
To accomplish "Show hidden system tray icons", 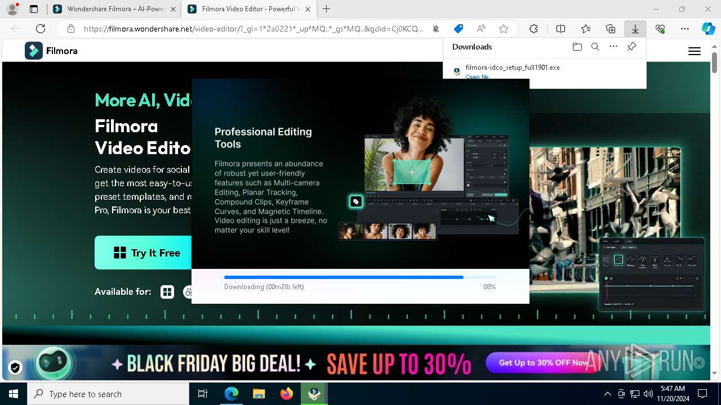I will click(607, 394).
